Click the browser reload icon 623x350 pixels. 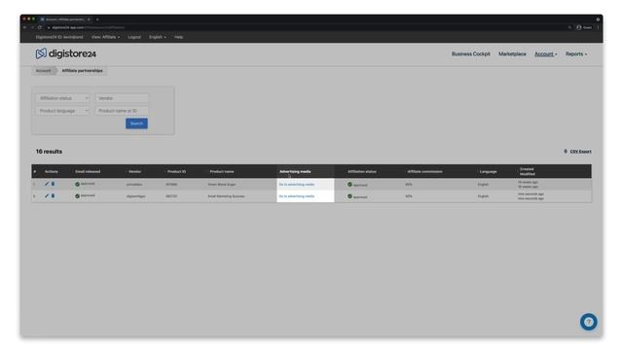[x=40, y=27]
